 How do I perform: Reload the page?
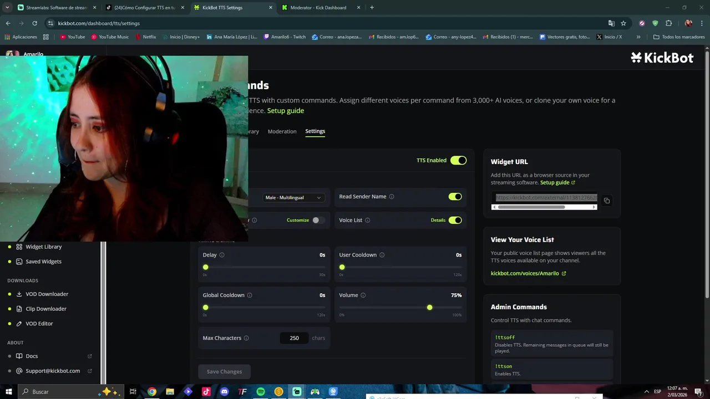[x=34, y=23]
